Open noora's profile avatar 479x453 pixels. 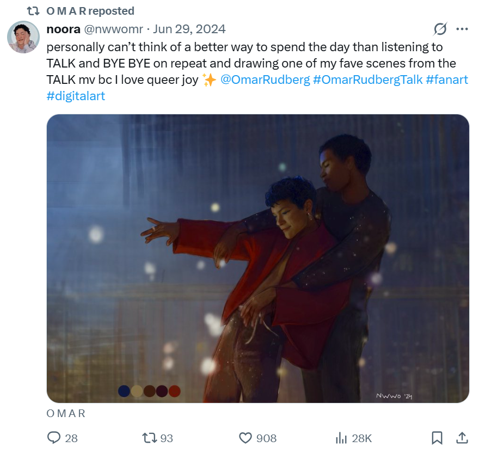click(23, 38)
